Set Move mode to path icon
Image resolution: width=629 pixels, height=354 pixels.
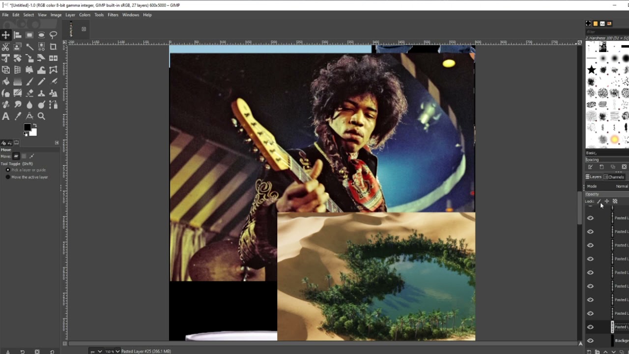32,156
